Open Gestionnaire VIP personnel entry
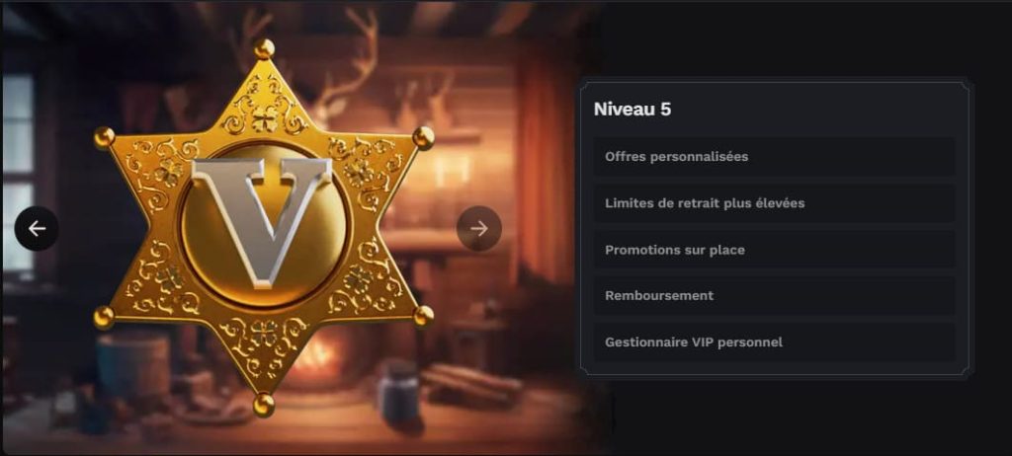This screenshot has width=1012, height=456. [774, 342]
